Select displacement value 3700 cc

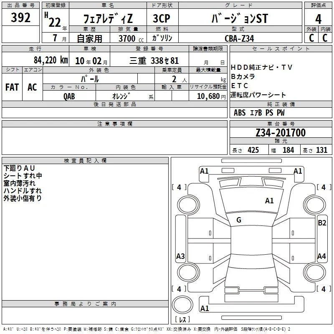coord(131,38)
